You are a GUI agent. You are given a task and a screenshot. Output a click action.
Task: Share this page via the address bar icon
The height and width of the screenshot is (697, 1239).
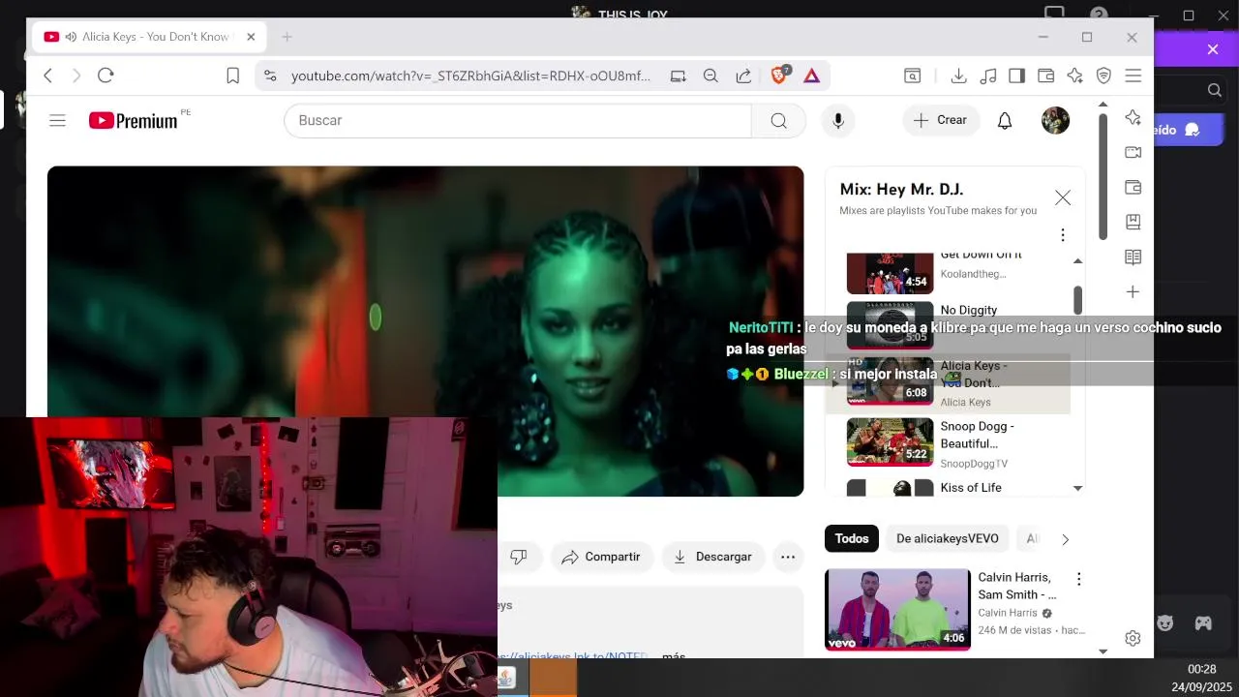743,76
